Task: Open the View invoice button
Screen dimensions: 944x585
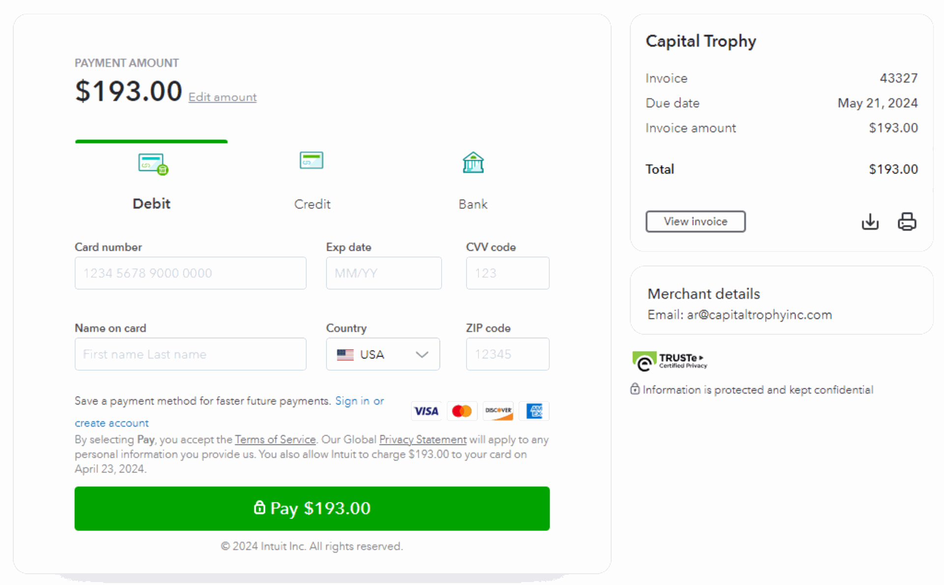Action: [695, 222]
